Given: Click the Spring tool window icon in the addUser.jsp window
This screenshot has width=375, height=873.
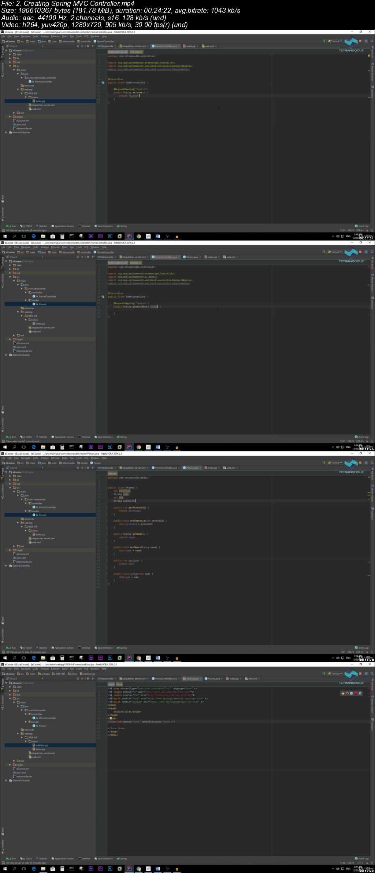Looking at the screenshot, I should tap(122, 858).
